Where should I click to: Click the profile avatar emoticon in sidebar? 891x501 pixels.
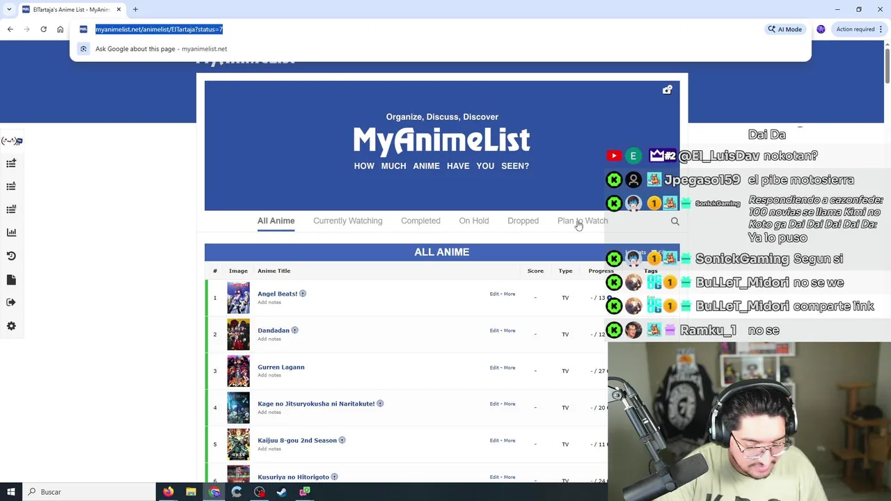11,141
